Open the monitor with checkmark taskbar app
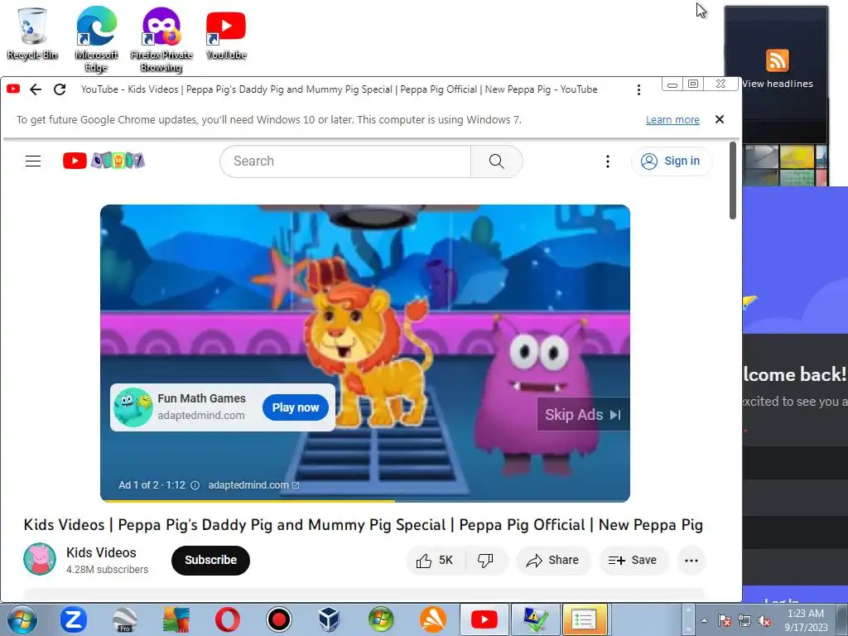 coord(536,619)
